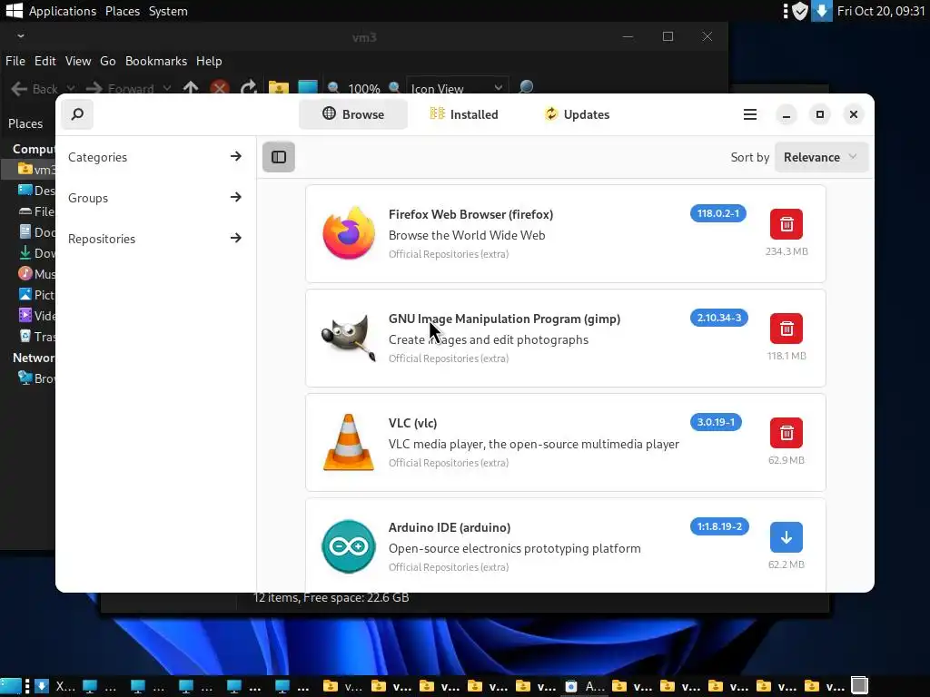Open the Back history dropdown arrow
The width and height of the screenshot is (930, 697).
(x=71, y=88)
